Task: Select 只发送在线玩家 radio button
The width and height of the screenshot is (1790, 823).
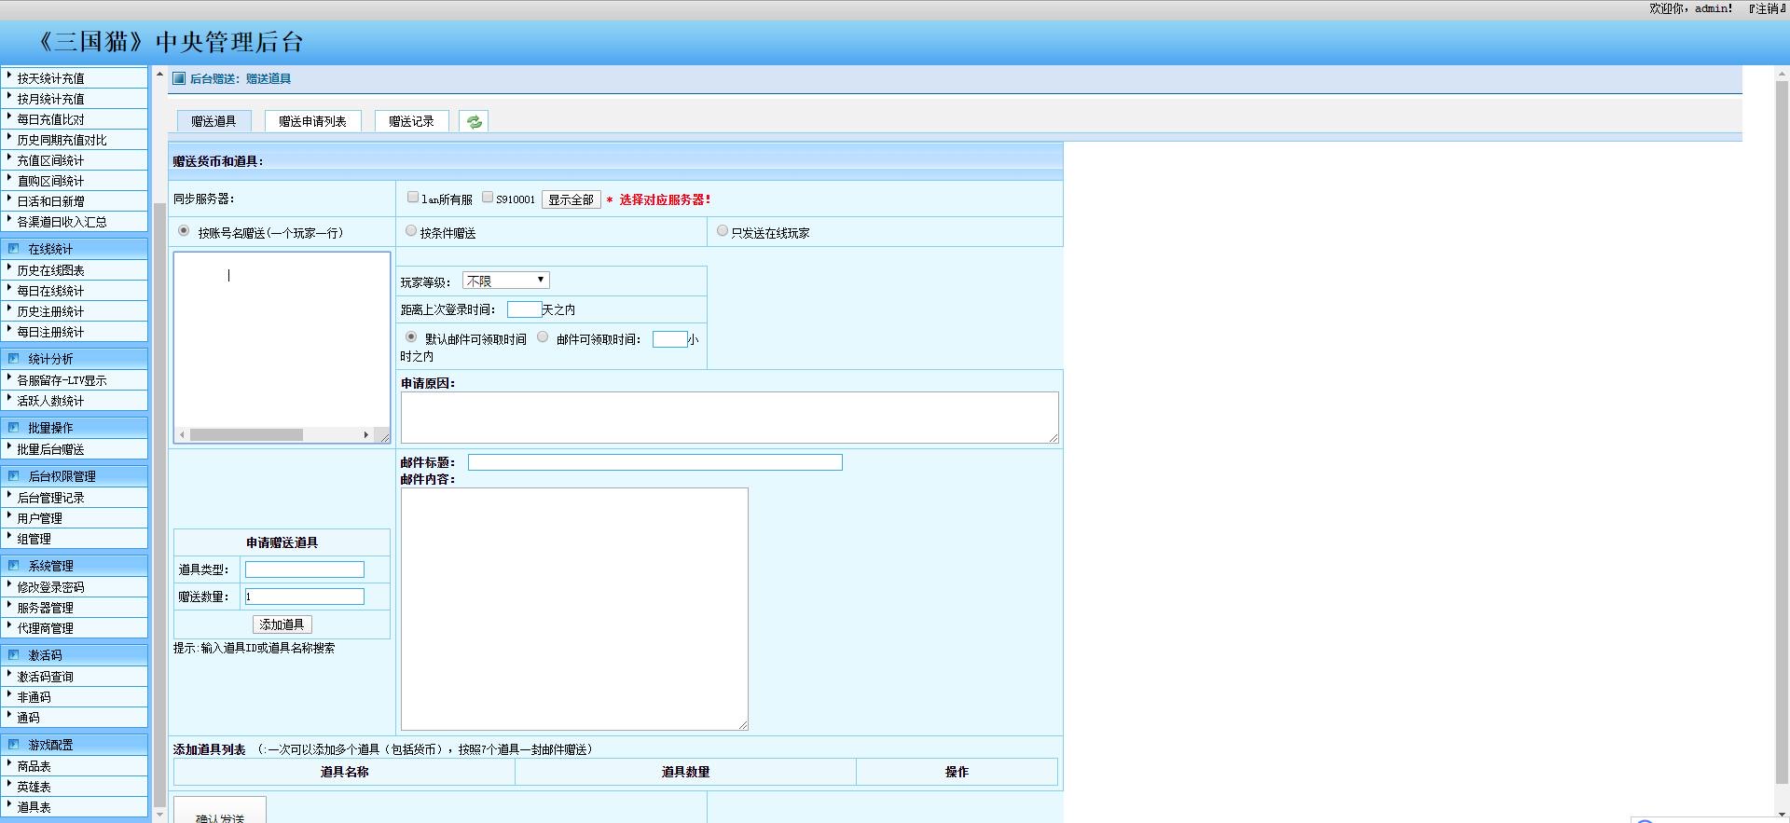Action: [723, 231]
